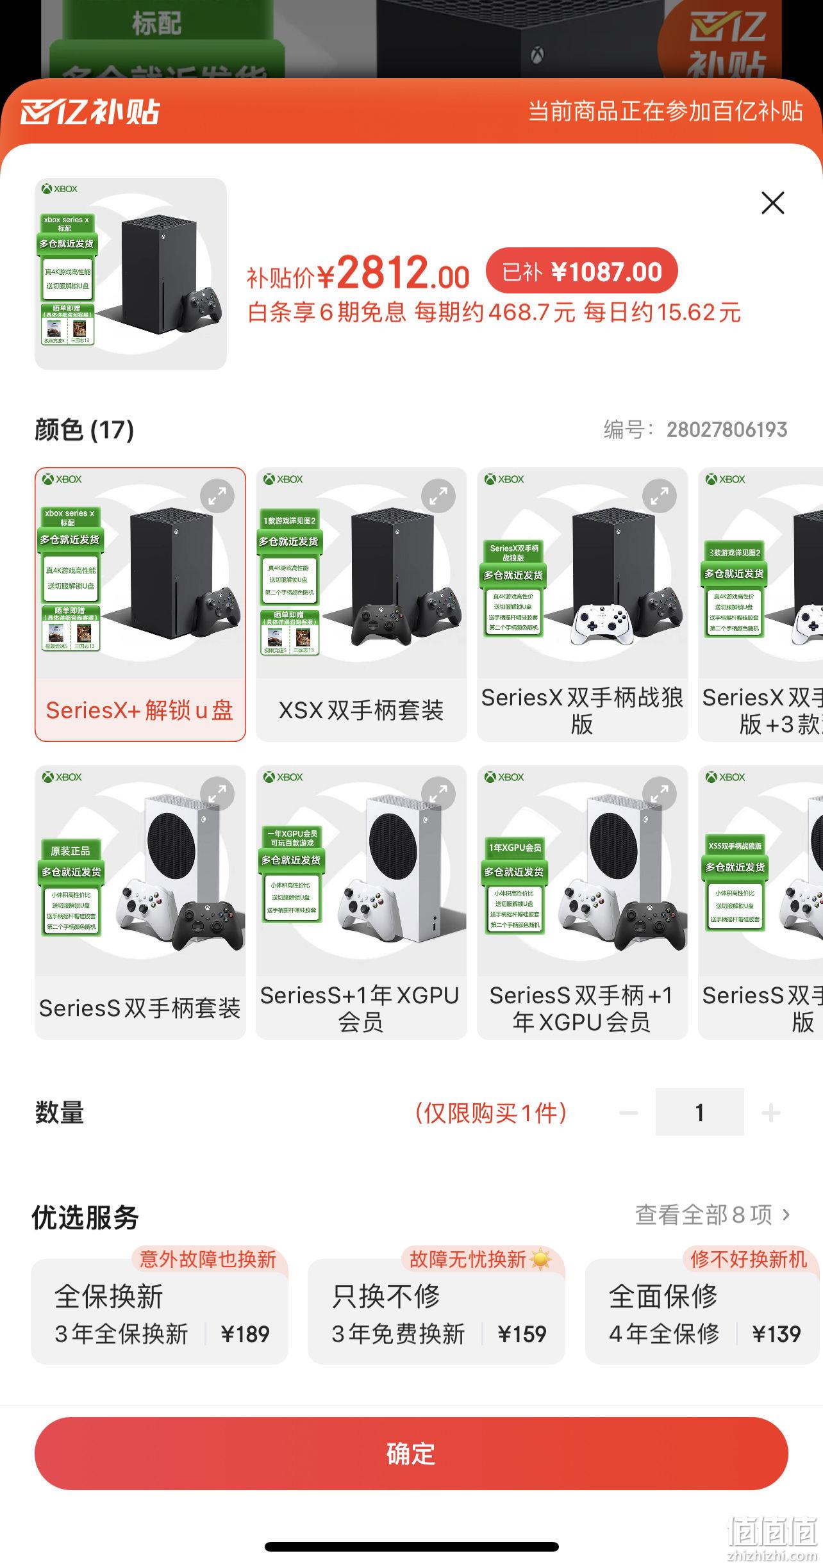Image resolution: width=823 pixels, height=1567 pixels.
Task: Select the SeriesX双手柄战狼版 option
Action: click(x=583, y=605)
